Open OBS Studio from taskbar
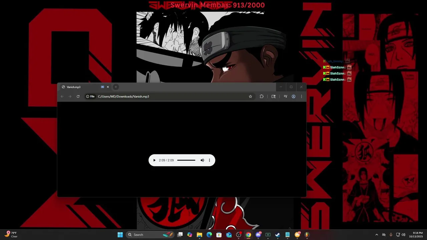 click(239, 235)
